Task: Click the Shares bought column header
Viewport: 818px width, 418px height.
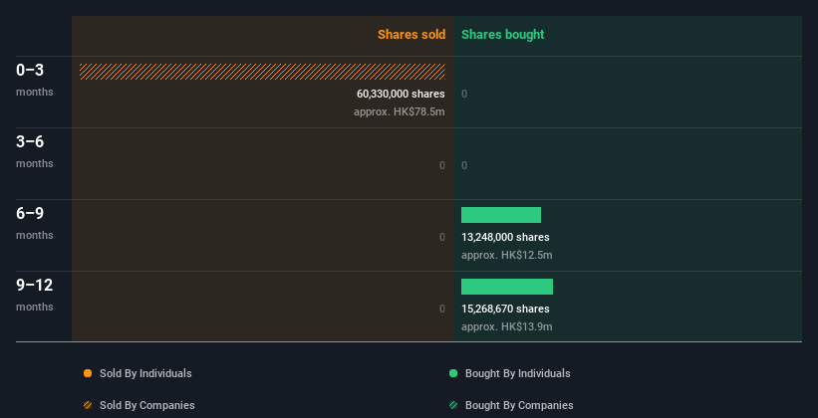Action: coord(502,35)
